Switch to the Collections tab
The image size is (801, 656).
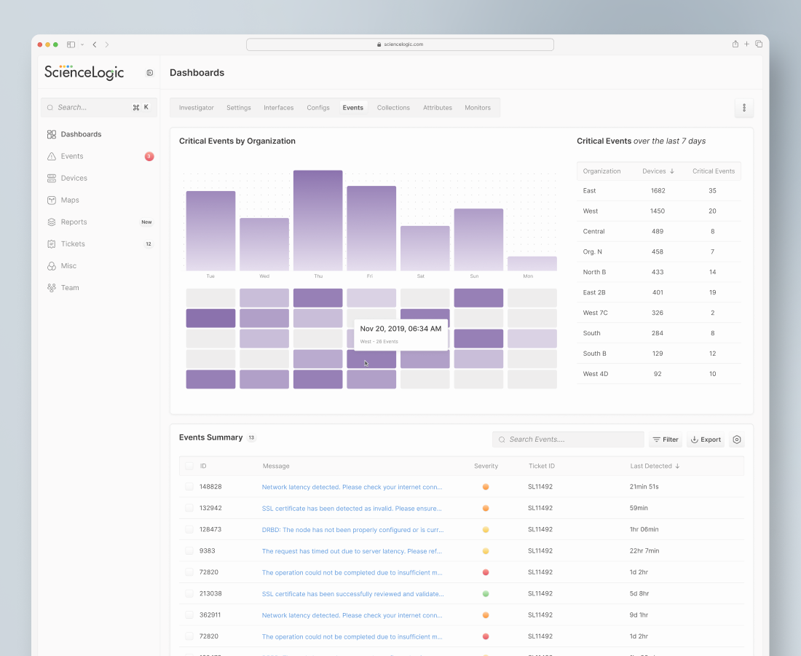tap(393, 108)
